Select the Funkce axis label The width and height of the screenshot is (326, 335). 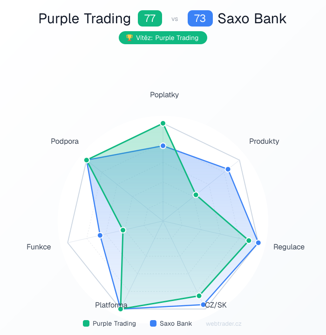click(x=39, y=247)
